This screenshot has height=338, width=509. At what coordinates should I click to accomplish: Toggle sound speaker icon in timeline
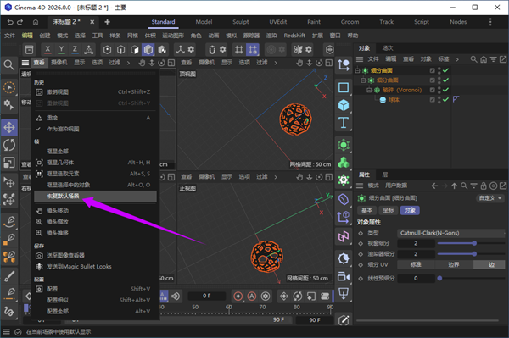point(176,296)
